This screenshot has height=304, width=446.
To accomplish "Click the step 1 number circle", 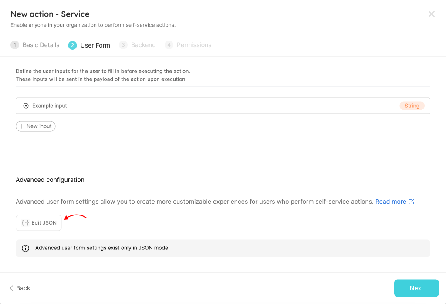I will (x=15, y=45).
